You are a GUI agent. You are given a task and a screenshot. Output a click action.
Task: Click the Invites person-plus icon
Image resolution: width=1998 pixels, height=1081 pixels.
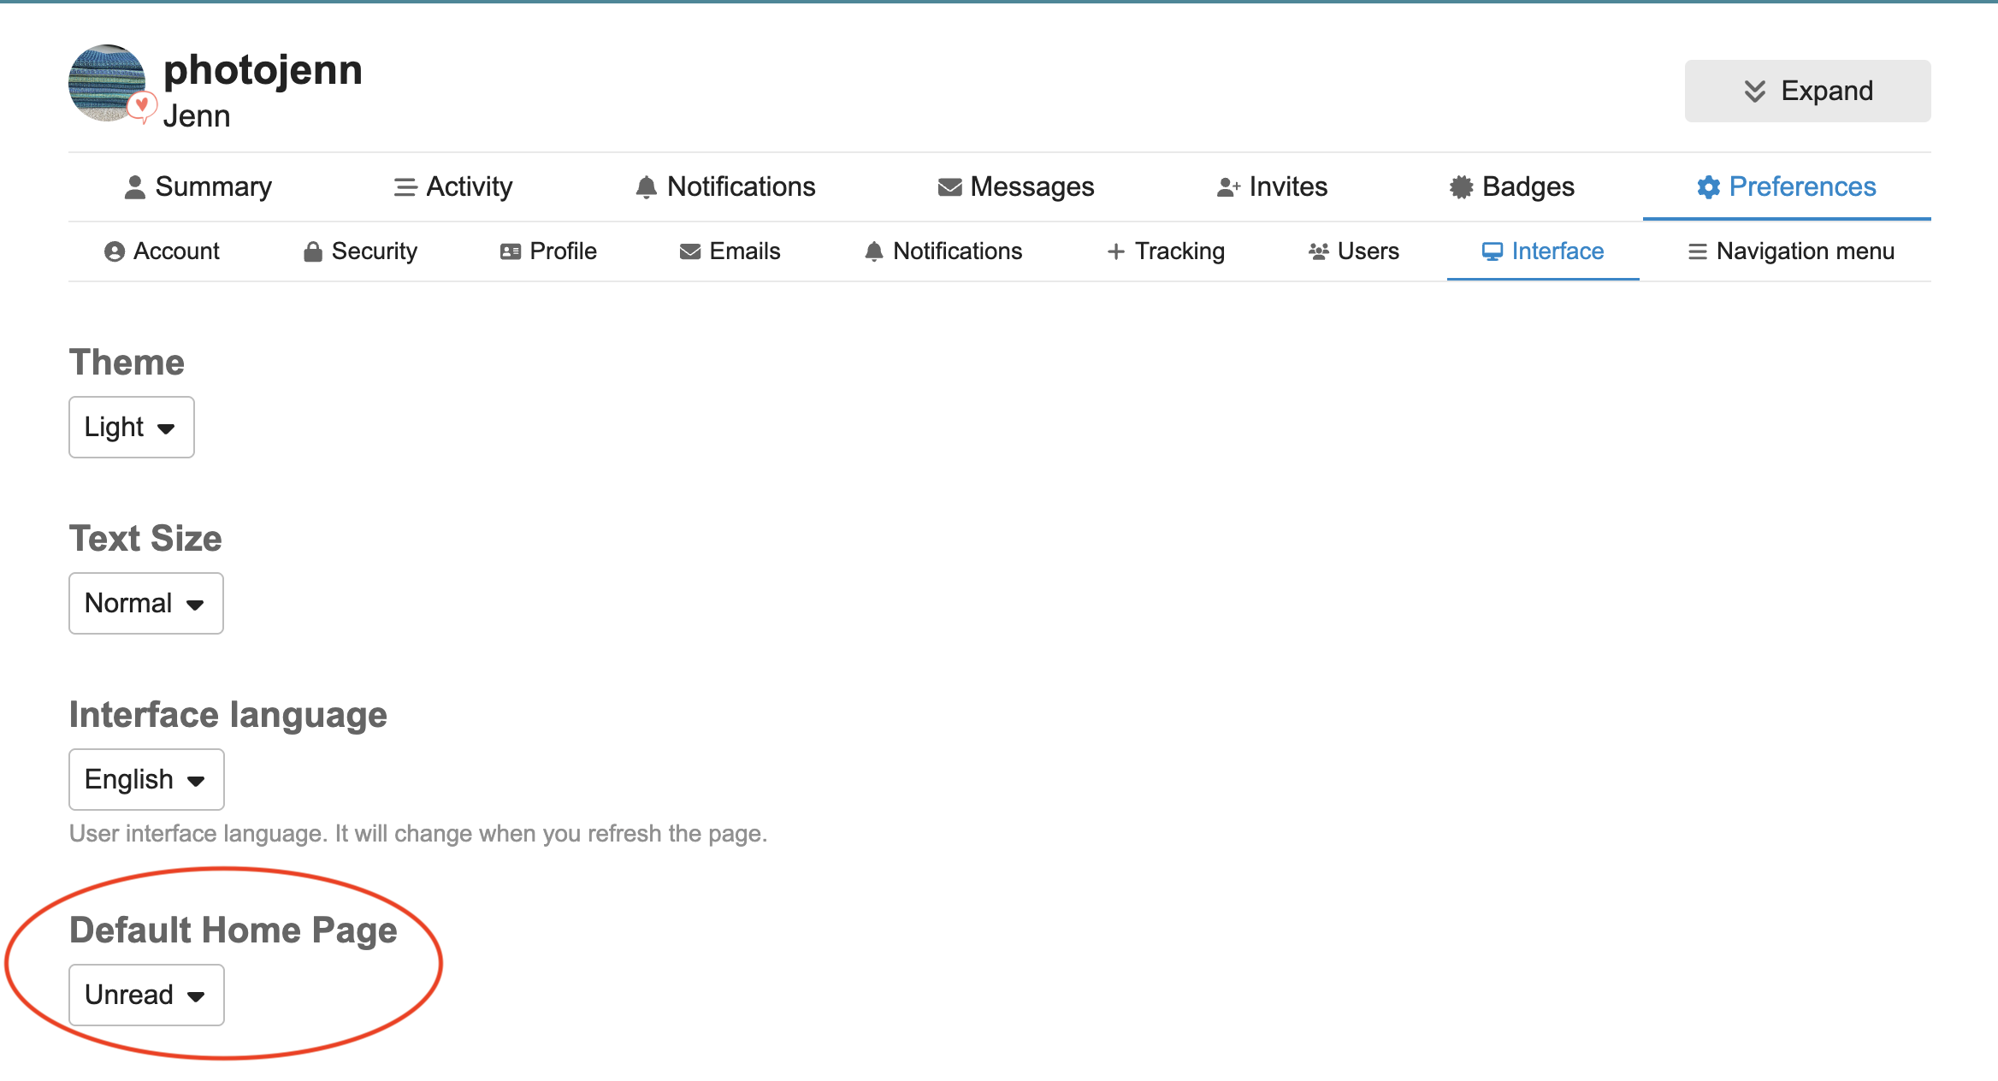1228,187
